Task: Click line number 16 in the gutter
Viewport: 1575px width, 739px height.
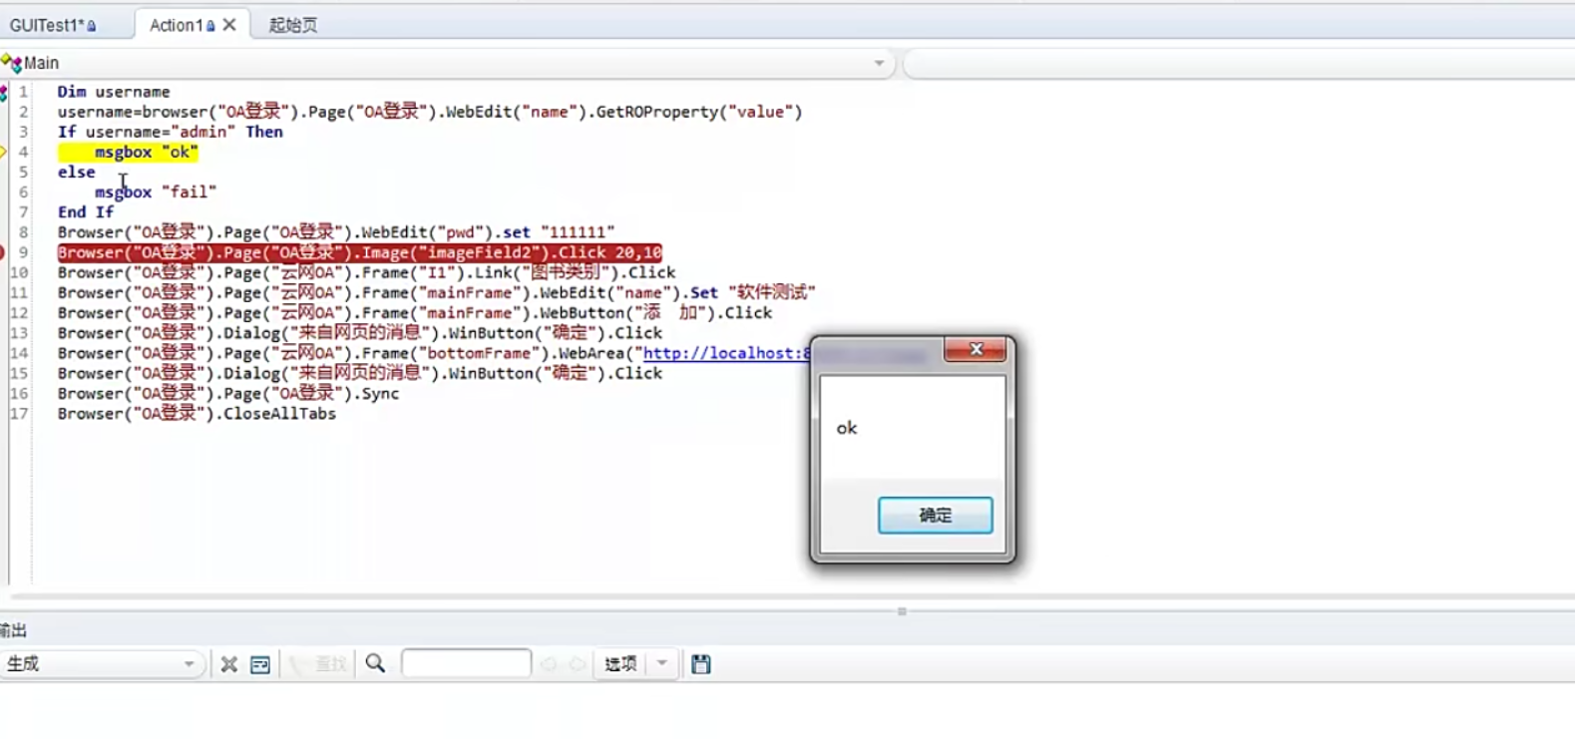Action: coord(19,393)
